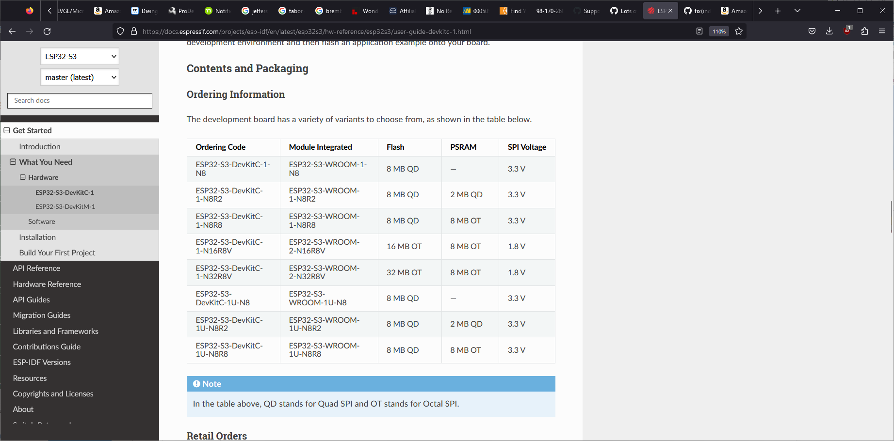Open Build Your First Project link

(x=57, y=252)
